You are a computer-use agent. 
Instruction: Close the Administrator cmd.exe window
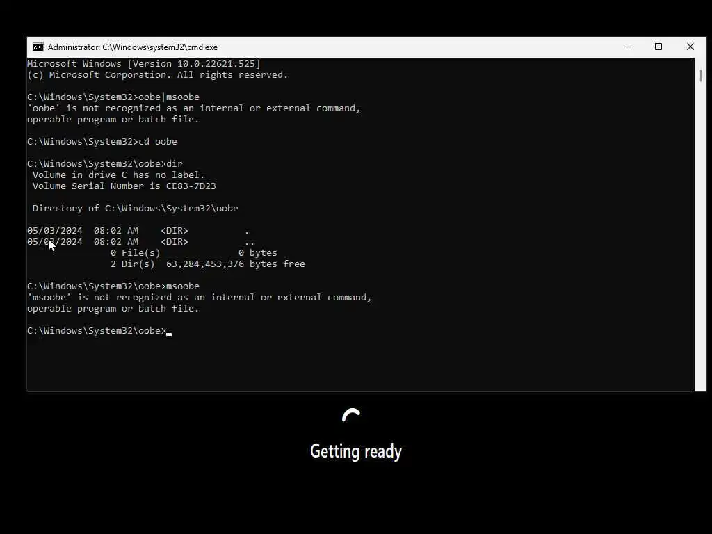pyautogui.click(x=690, y=47)
